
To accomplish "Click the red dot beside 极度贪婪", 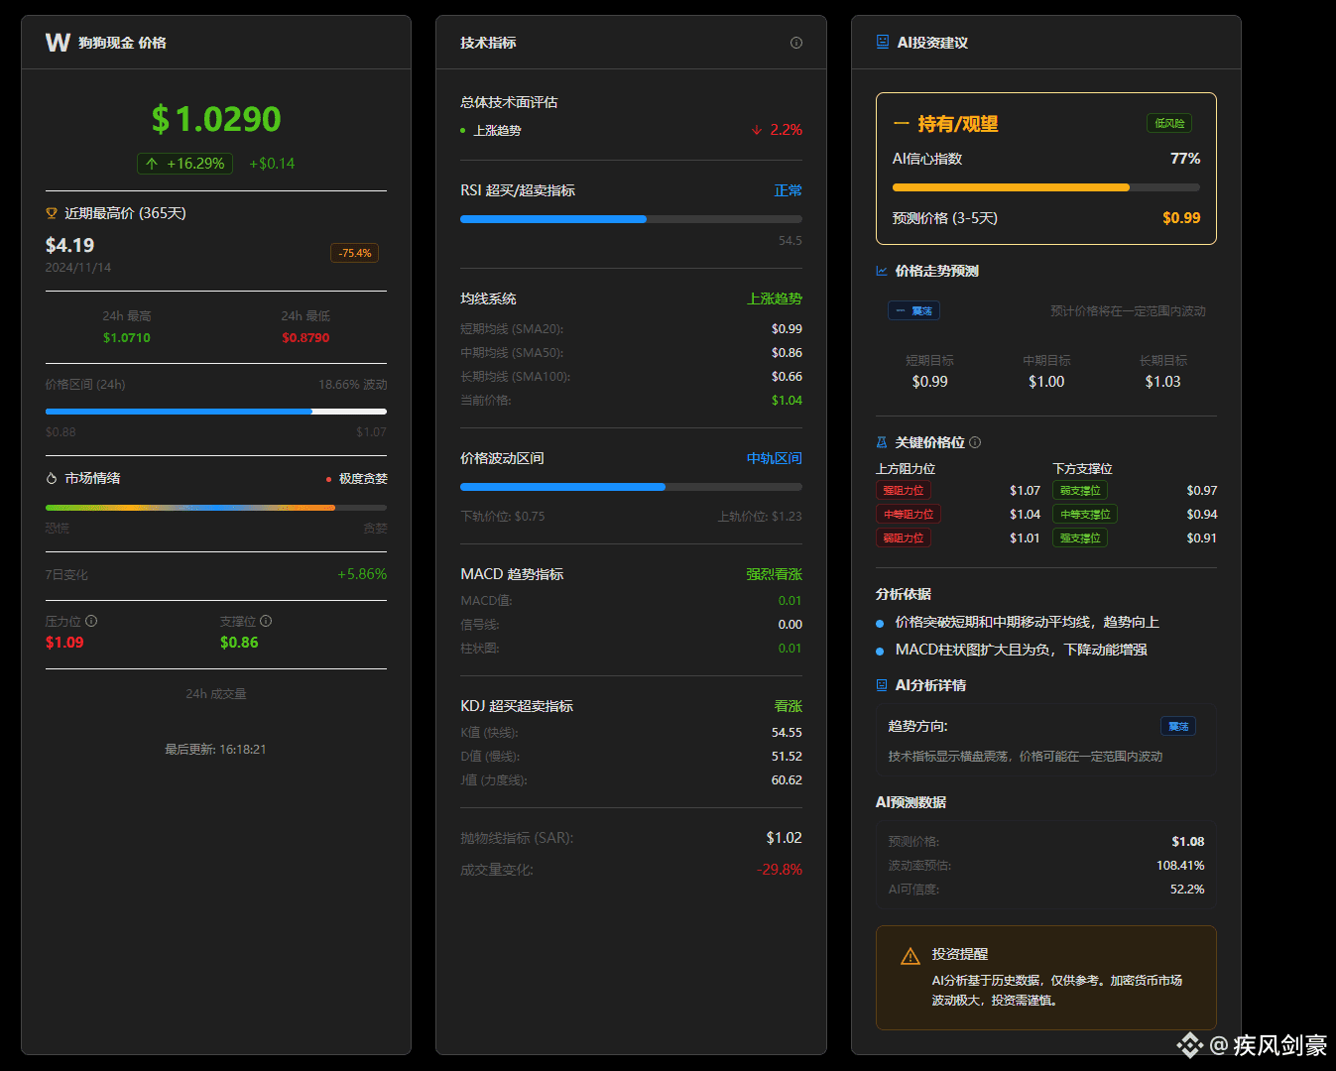I will 328,479.
